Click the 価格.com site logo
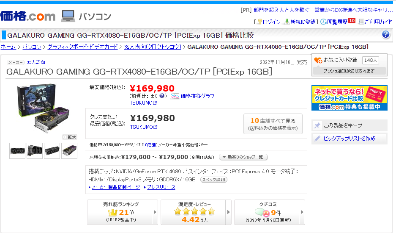The height and width of the screenshot is (233, 396). click(28, 16)
